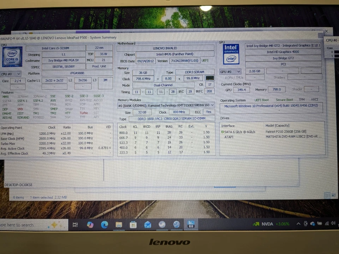Image resolution: width=339 pixels, height=254 pixels.
Task: Click the volume icon in the system tray
Action: (333, 223)
